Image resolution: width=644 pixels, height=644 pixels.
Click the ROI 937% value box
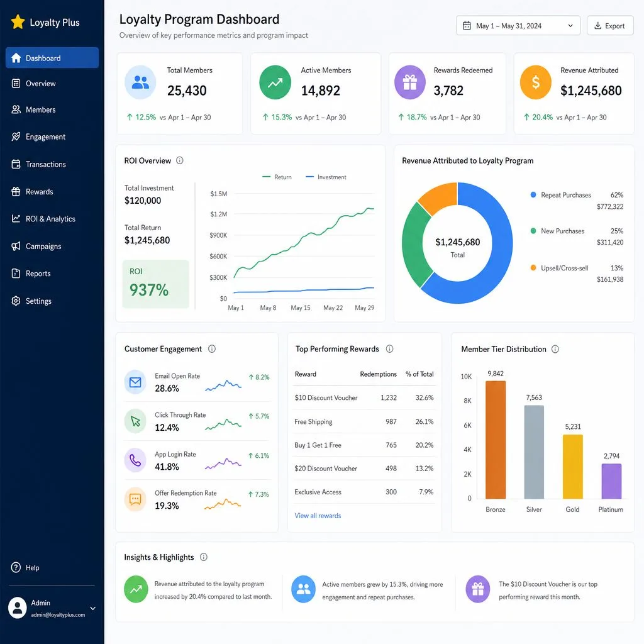[x=156, y=284]
